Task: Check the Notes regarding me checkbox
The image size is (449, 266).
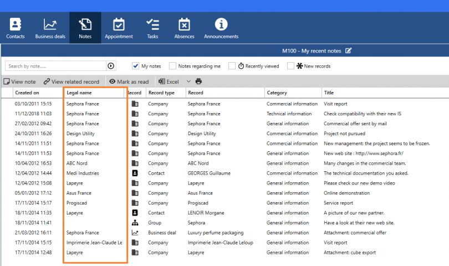Action: click(x=172, y=66)
